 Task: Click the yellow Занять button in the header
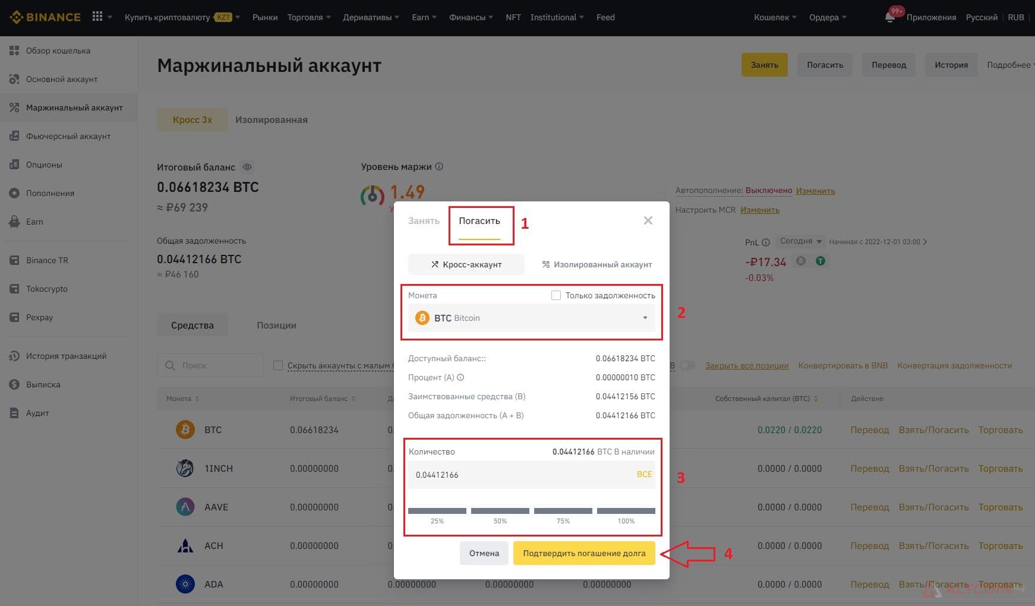pyautogui.click(x=764, y=65)
